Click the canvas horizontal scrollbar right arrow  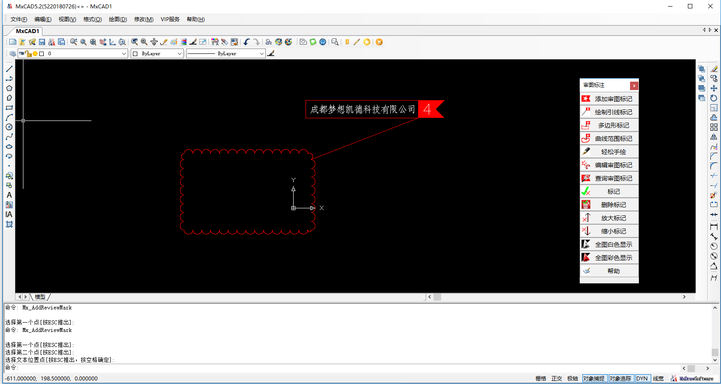click(x=684, y=297)
